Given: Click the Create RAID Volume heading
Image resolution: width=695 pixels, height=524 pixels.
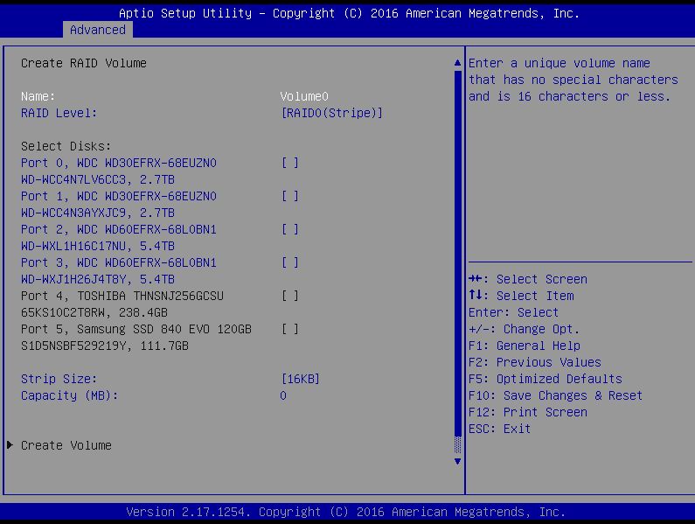Looking at the screenshot, I should pyautogui.click(x=84, y=63).
